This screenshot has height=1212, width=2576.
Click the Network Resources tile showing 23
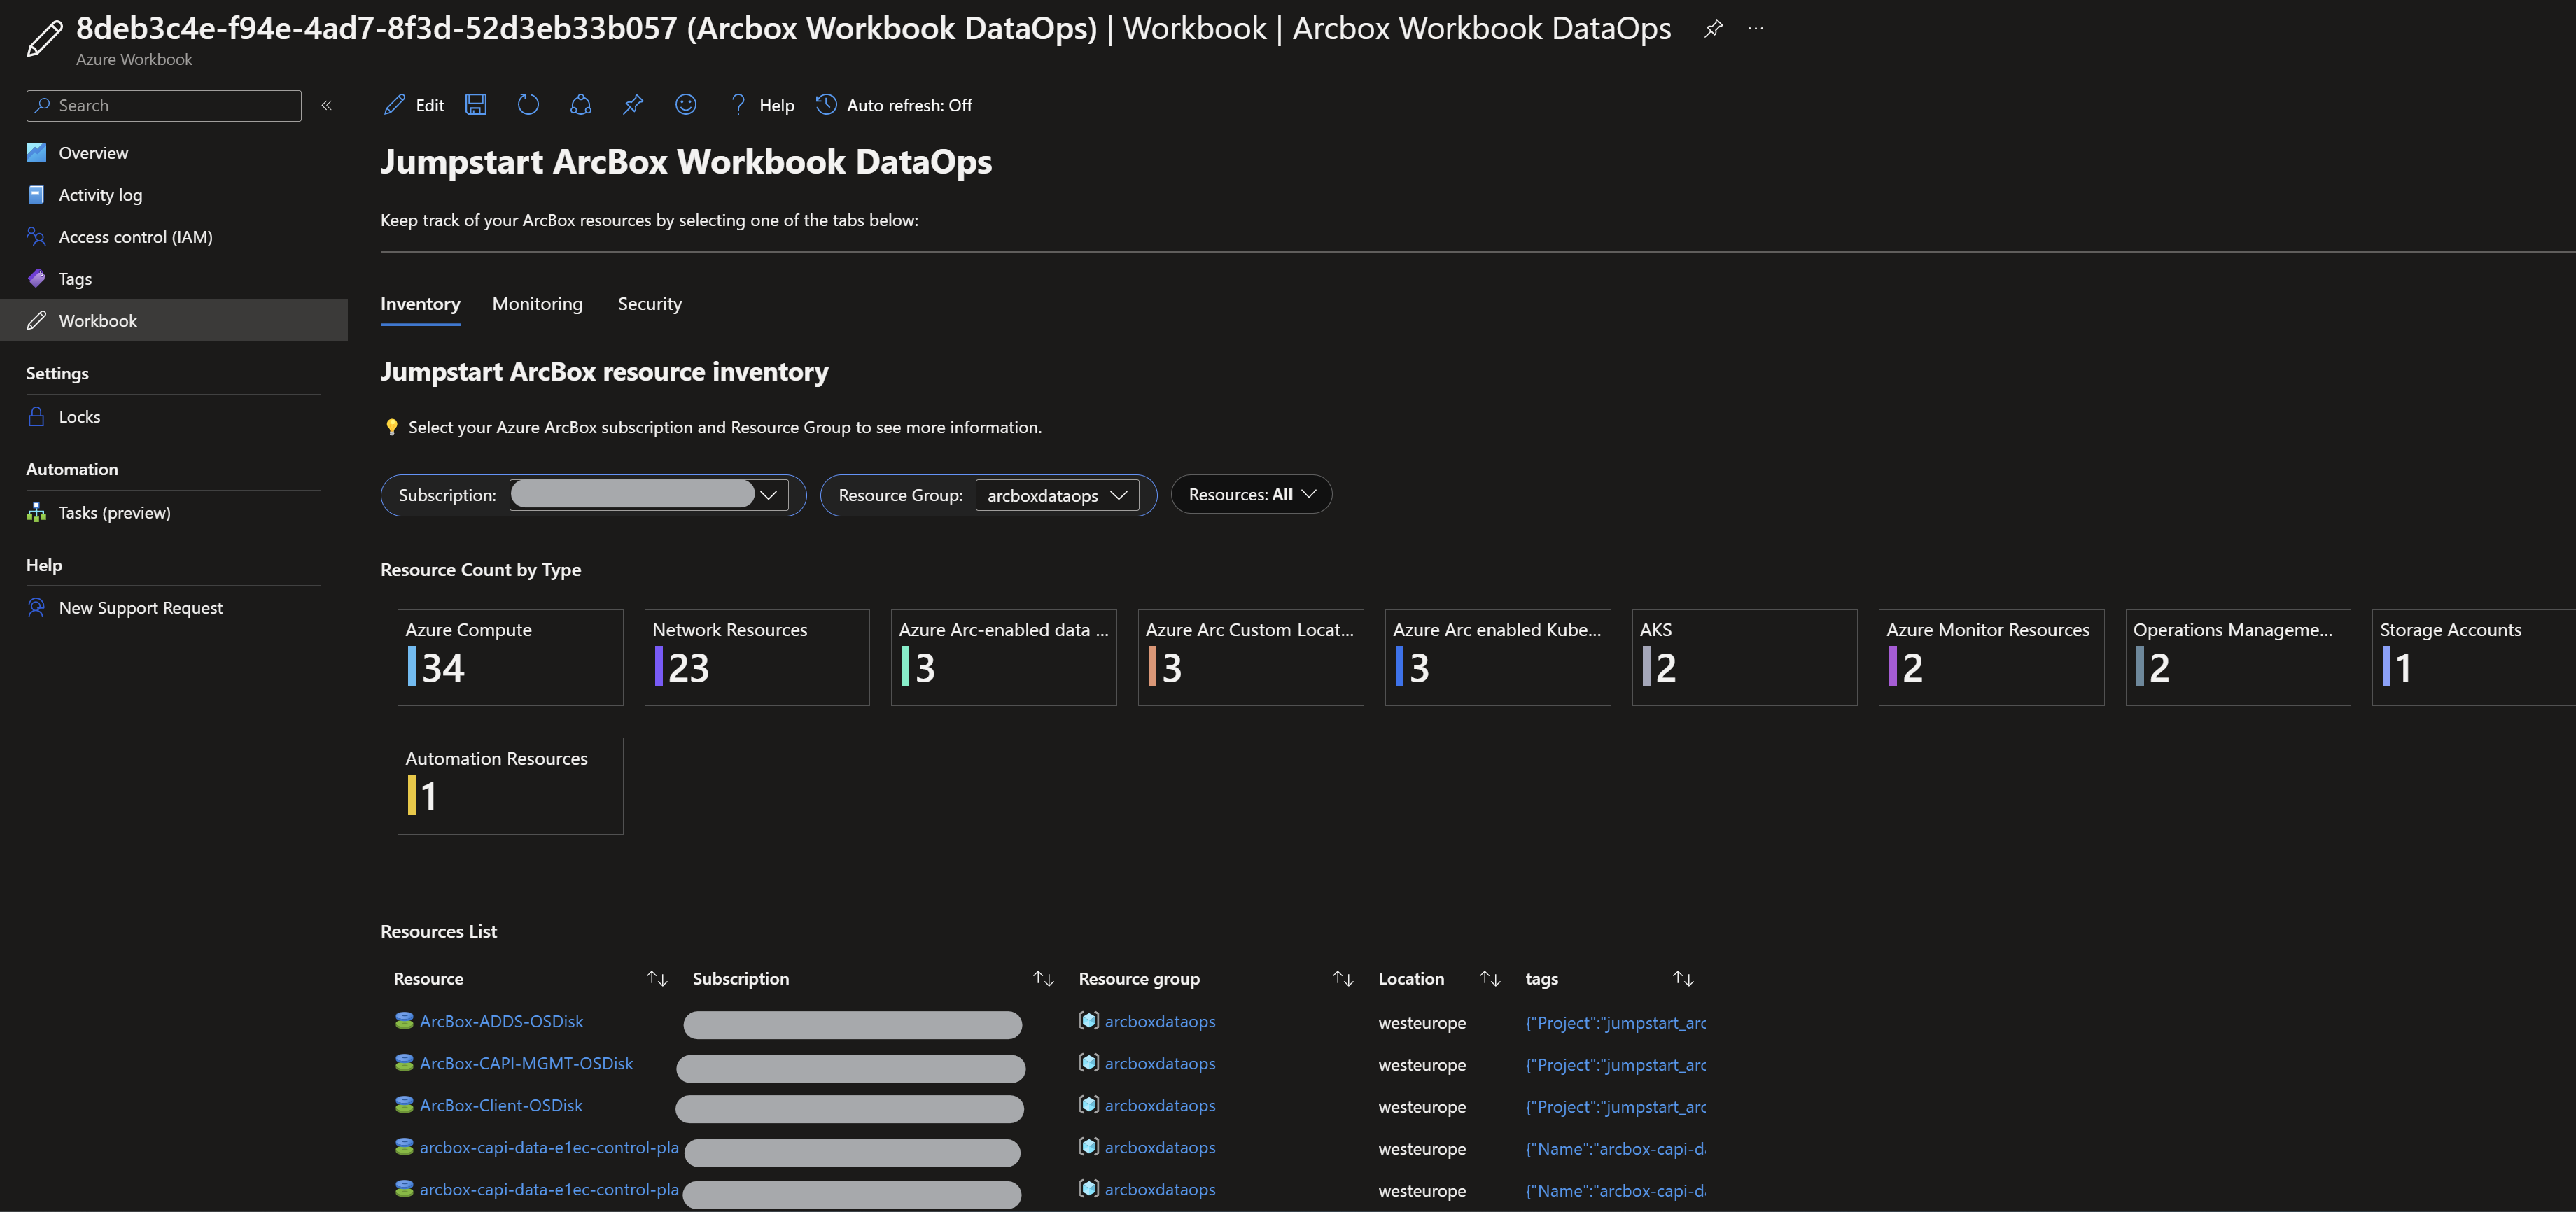[757, 658]
